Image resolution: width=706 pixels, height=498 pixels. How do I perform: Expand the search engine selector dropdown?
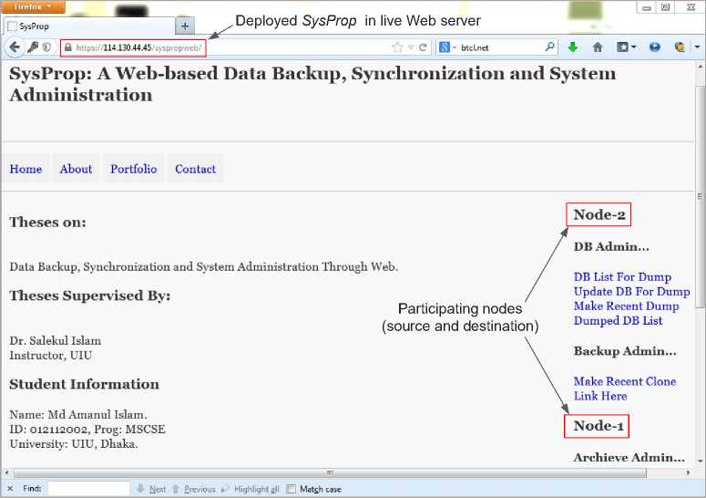click(x=448, y=47)
